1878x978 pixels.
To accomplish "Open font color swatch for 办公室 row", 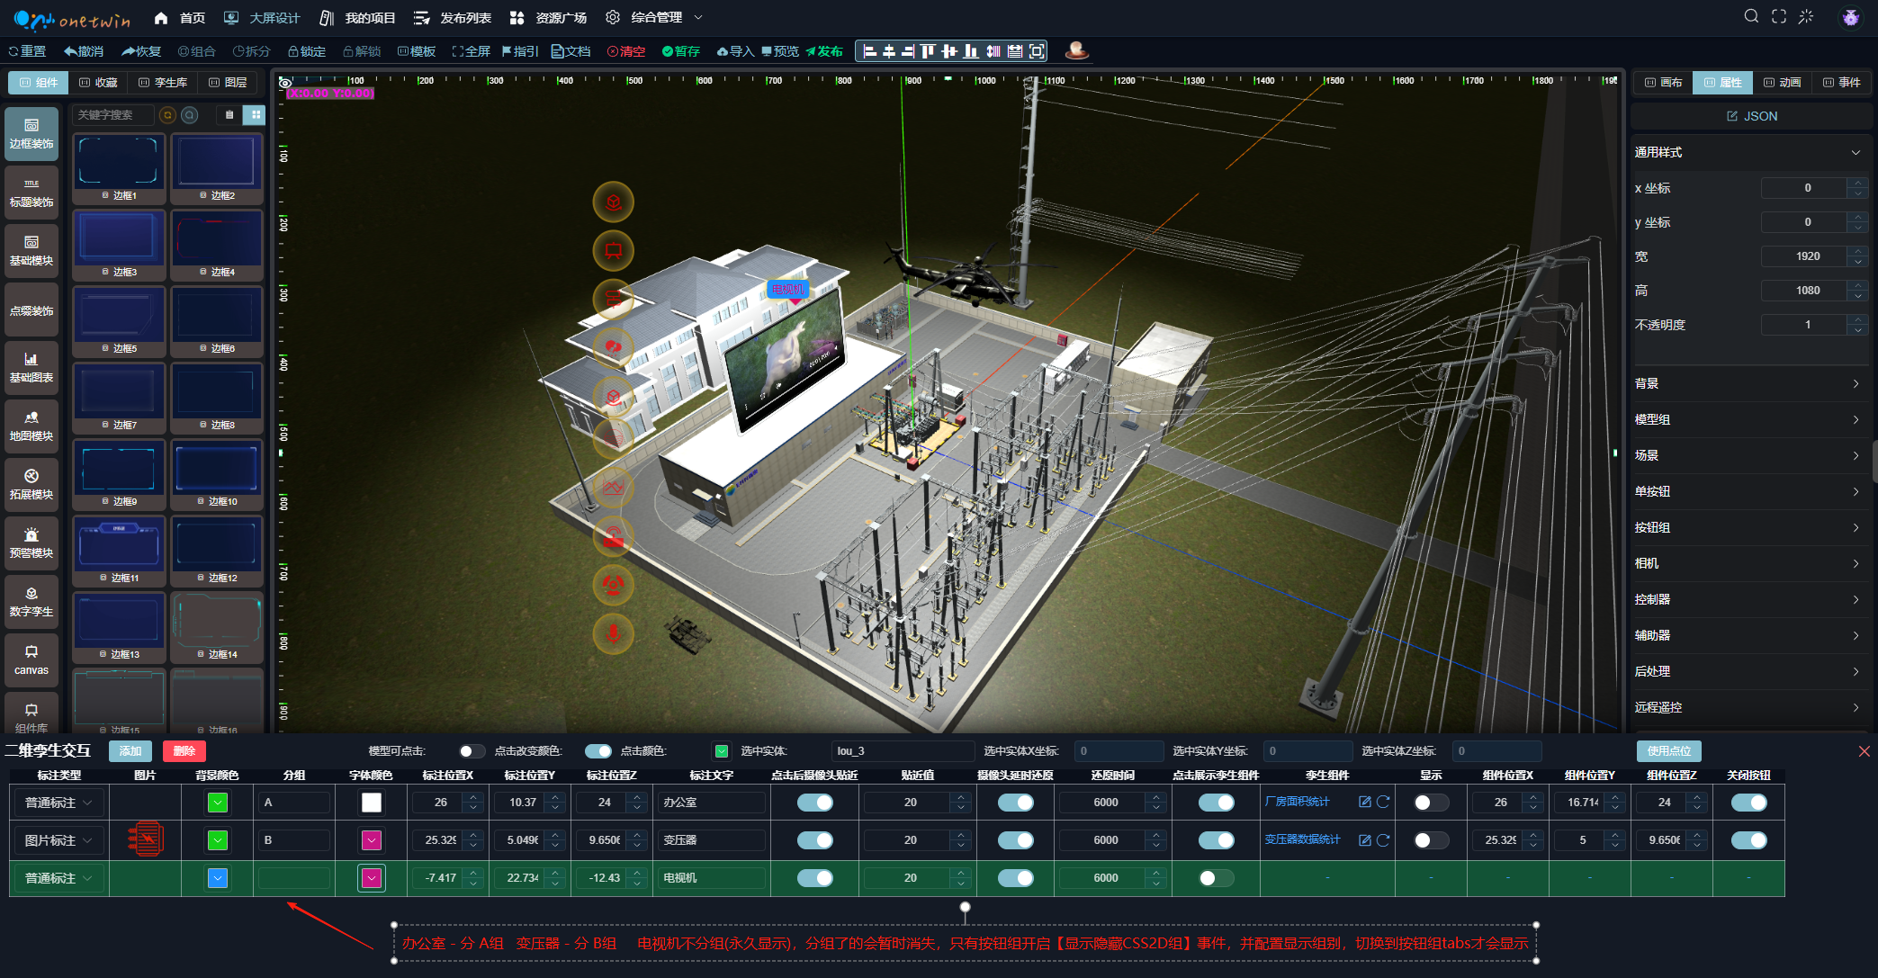I will tap(371, 803).
